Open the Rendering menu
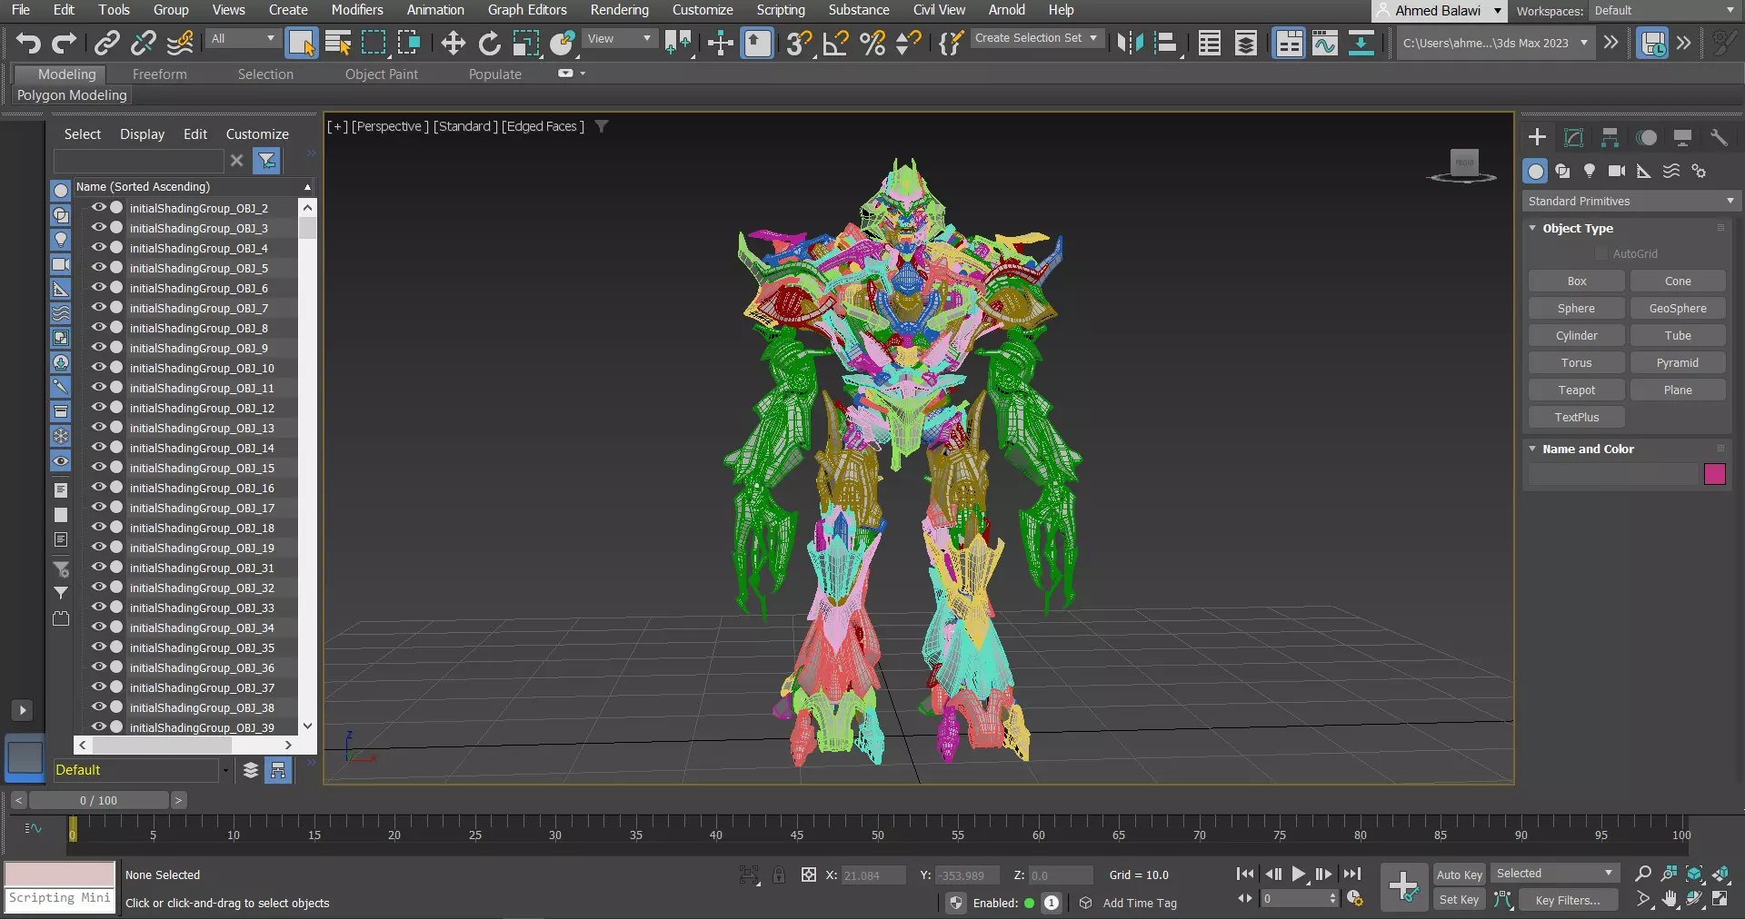The height and width of the screenshot is (919, 1745). pyautogui.click(x=619, y=10)
